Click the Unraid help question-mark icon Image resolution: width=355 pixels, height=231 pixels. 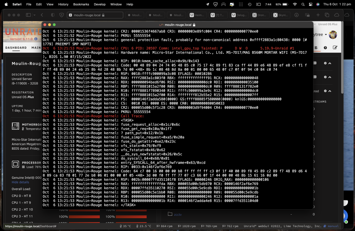[325, 48]
